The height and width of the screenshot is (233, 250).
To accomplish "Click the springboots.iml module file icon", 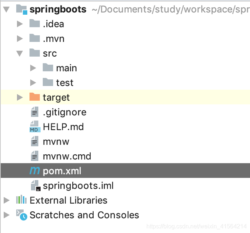I will [x=36, y=186].
